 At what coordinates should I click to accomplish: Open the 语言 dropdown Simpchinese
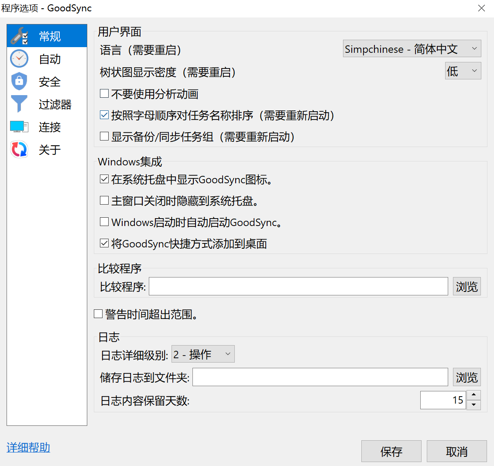[x=412, y=48]
